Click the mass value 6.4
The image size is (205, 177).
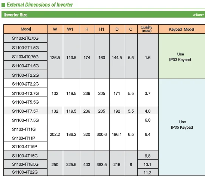[148, 134]
